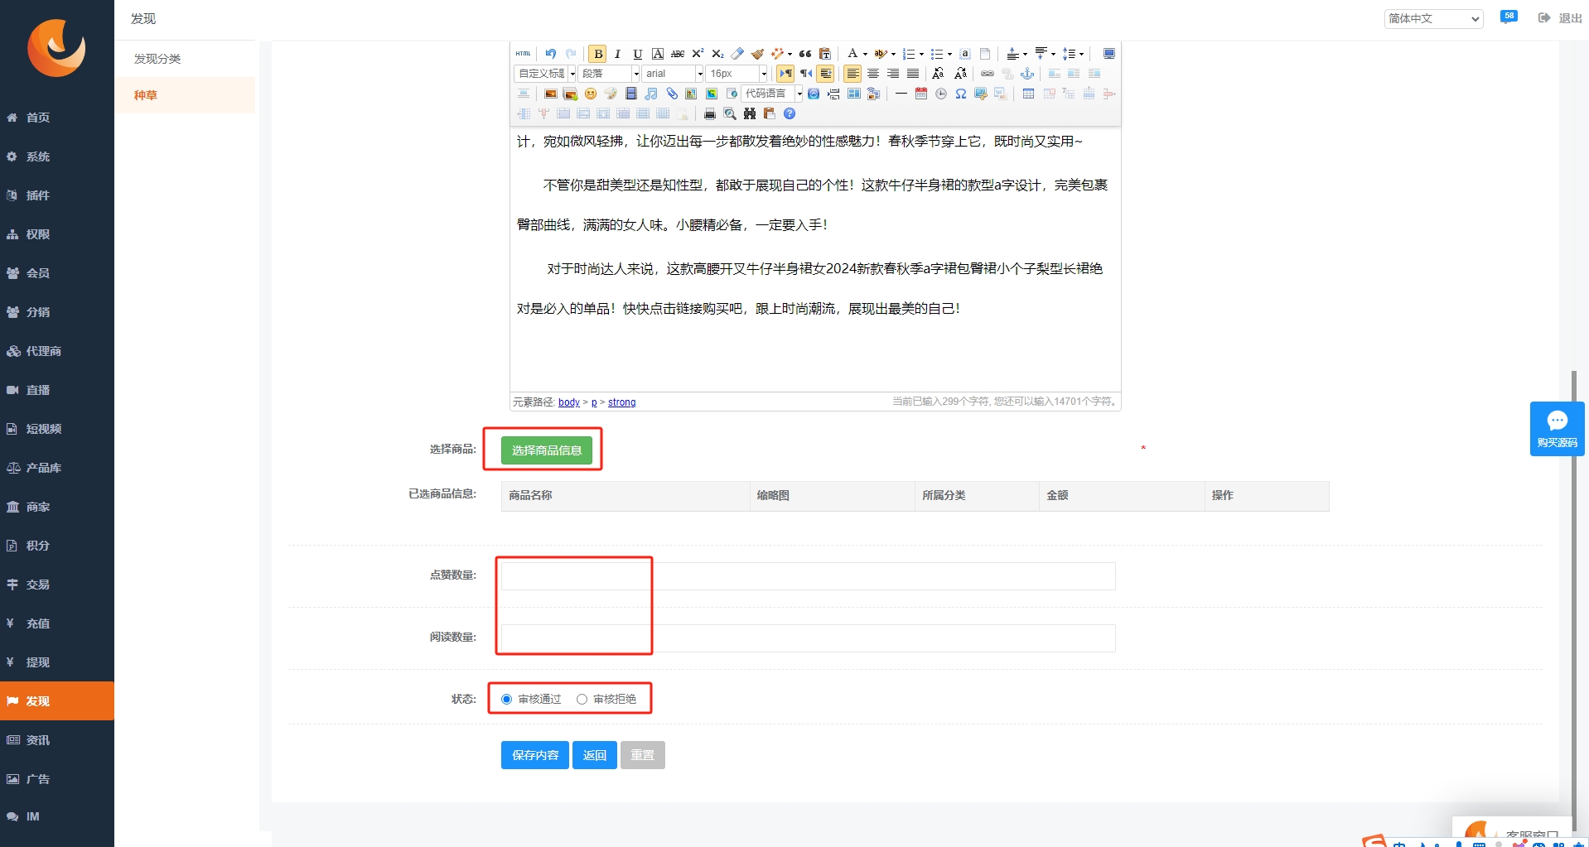Screen dimensions: 1589x847
Task: Select the format painter brush icon
Action: point(757,54)
